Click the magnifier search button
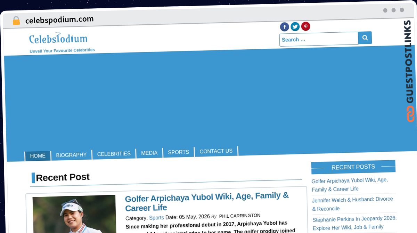This screenshot has height=233, width=417. click(x=365, y=38)
